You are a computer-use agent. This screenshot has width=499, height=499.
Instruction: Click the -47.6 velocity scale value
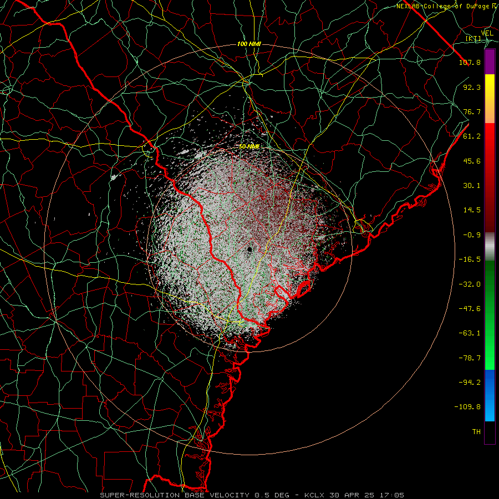(x=470, y=309)
